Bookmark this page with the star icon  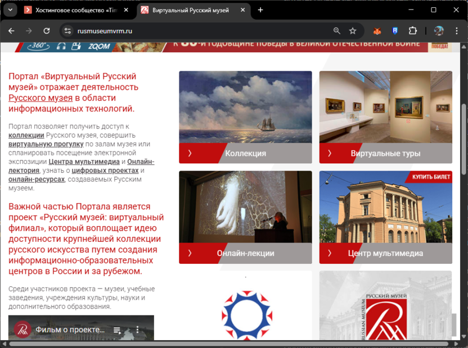353,31
